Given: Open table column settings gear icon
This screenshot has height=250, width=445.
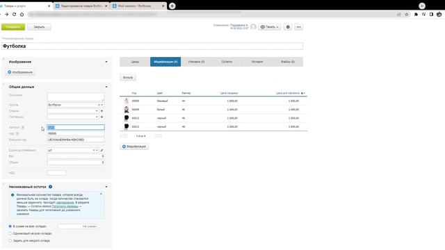Looking at the screenshot, I should [303, 93].
